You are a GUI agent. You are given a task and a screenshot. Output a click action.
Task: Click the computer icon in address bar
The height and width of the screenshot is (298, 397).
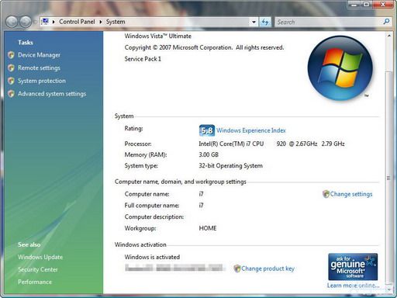pos(45,22)
